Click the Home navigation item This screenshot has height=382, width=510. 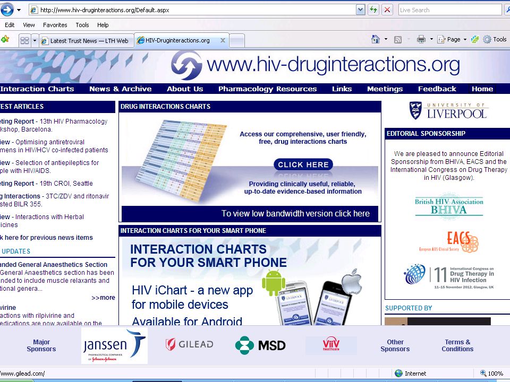click(482, 89)
